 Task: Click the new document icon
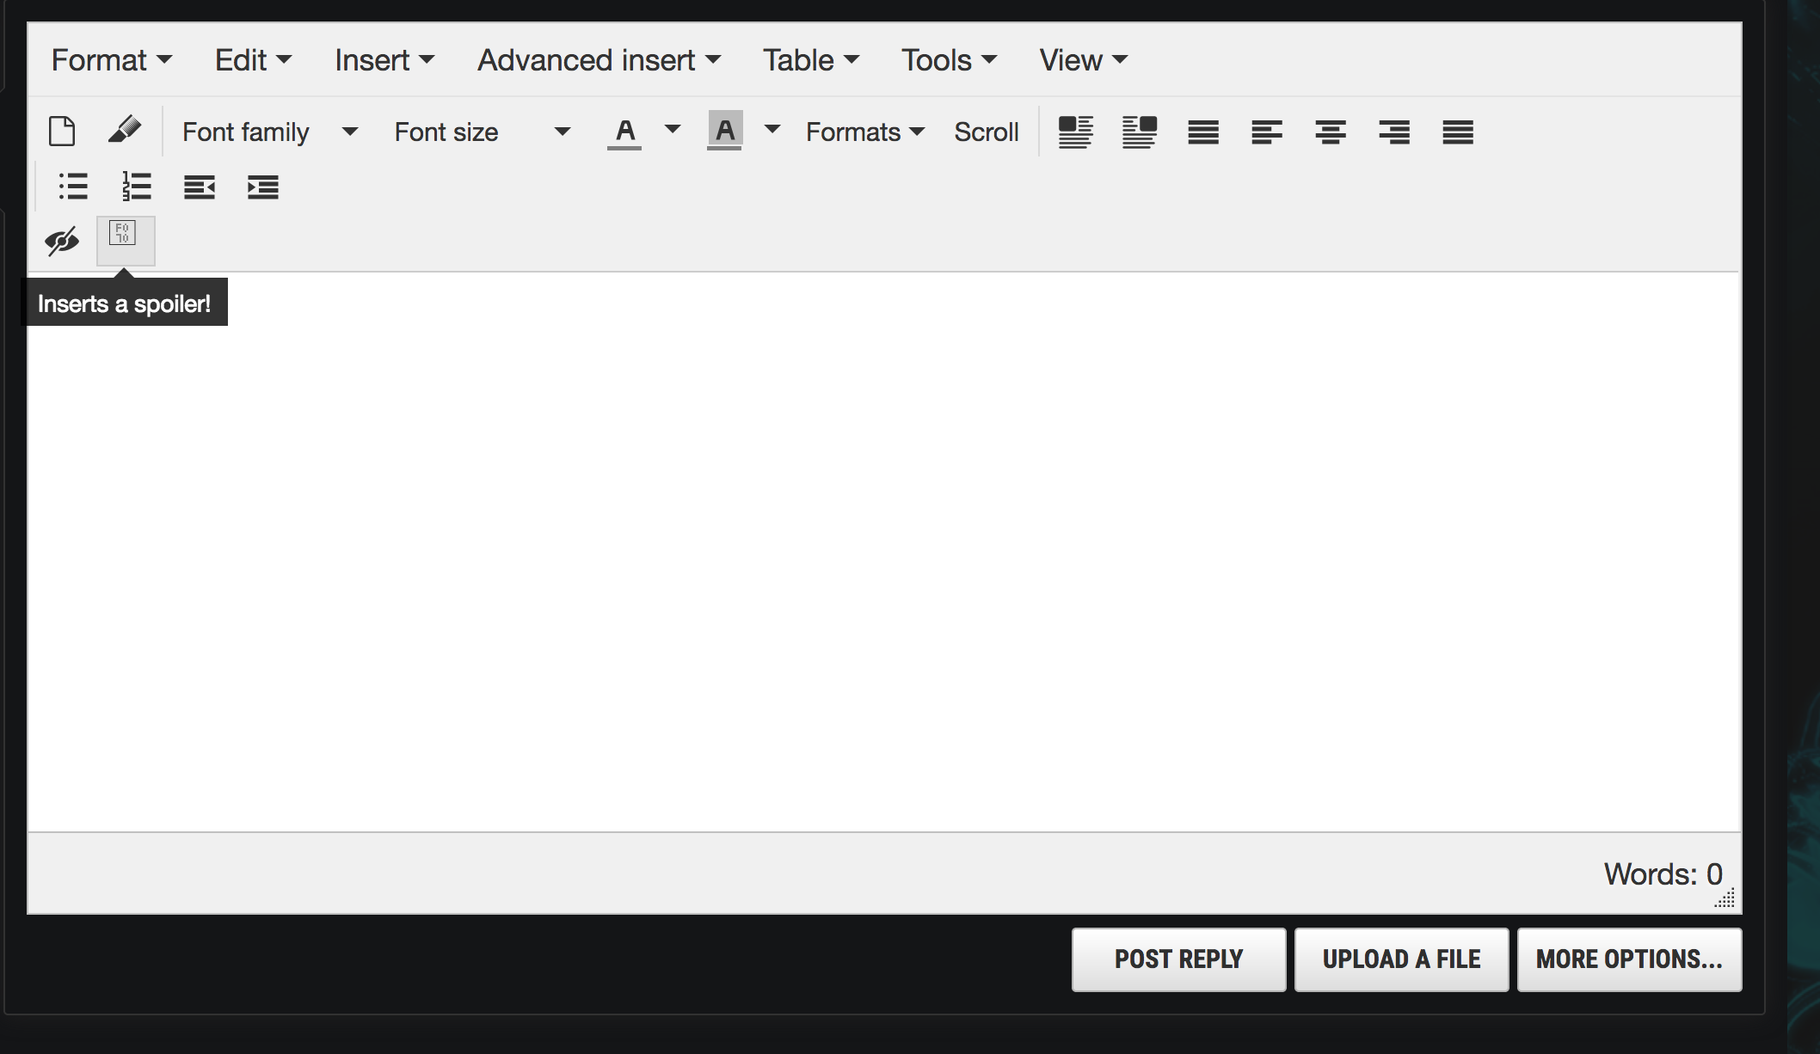click(62, 132)
